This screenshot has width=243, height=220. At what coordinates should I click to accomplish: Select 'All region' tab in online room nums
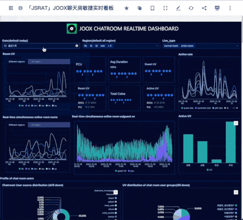(x=49, y=125)
